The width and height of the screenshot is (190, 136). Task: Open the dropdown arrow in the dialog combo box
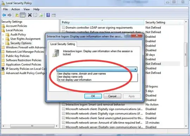point(135,69)
